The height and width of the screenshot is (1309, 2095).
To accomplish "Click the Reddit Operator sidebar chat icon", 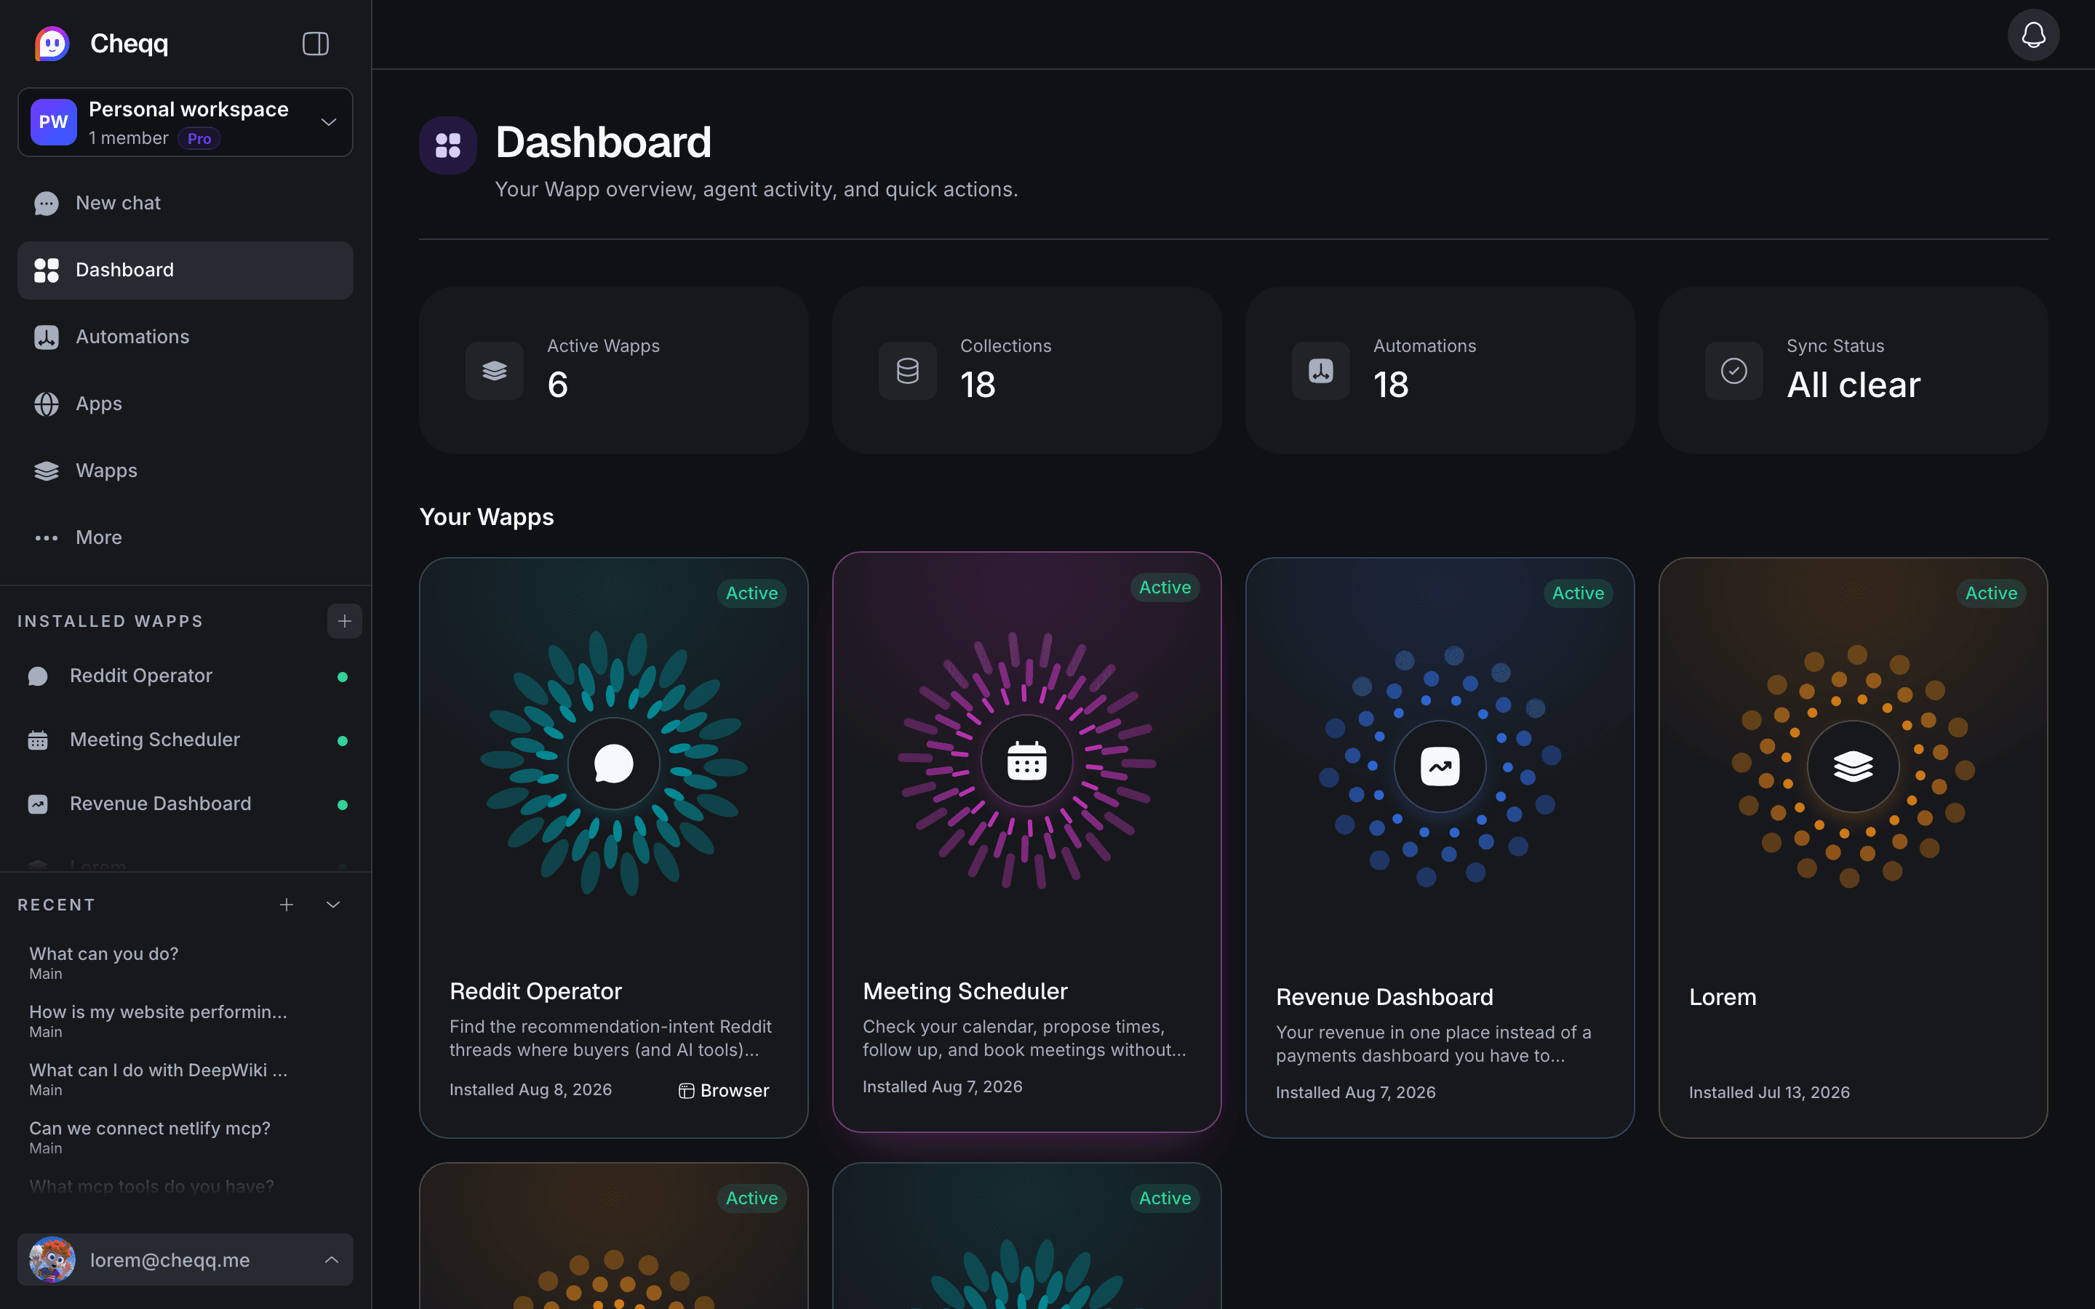I will click(x=38, y=676).
